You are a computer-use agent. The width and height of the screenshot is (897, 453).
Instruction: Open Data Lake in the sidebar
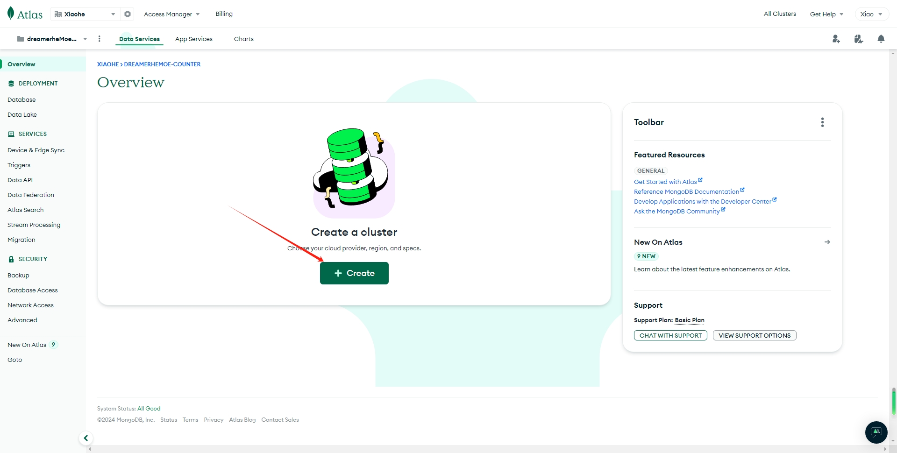point(22,114)
